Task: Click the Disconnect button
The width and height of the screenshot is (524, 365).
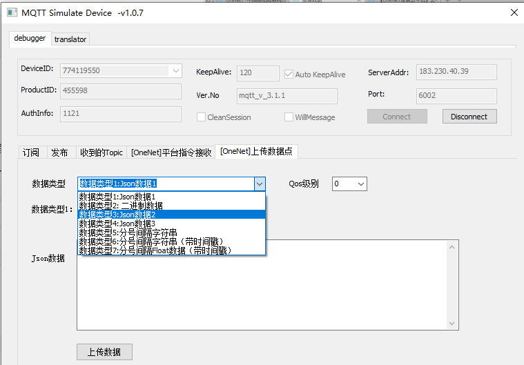Action: (469, 117)
